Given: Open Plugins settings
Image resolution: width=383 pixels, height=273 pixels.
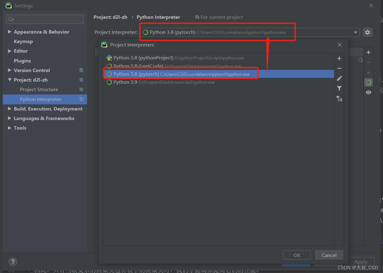Looking at the screenshot, I should coord(22,61).
